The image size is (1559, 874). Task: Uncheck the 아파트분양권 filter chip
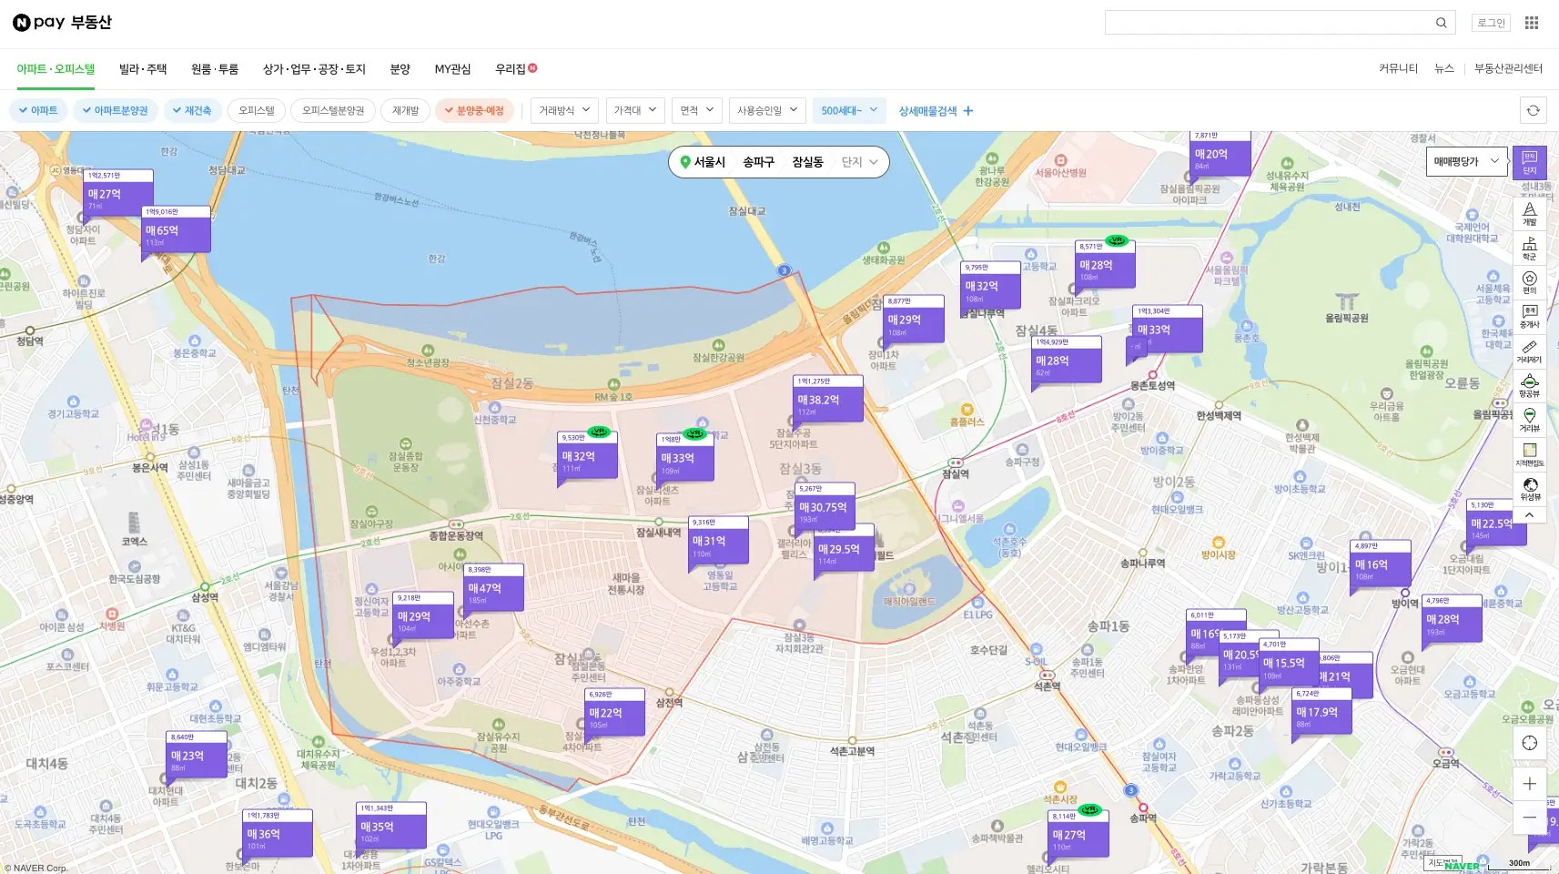click(x=115, y=110)
